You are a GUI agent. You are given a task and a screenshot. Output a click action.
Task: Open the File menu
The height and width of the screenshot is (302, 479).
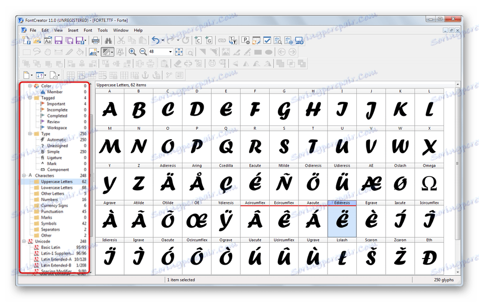pos(33,30)
